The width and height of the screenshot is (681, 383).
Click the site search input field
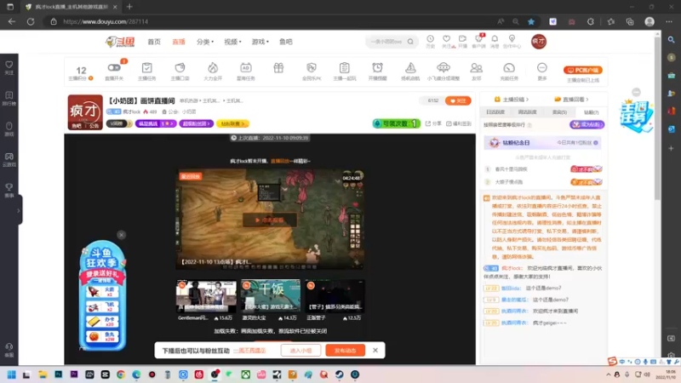coord(386,42)
